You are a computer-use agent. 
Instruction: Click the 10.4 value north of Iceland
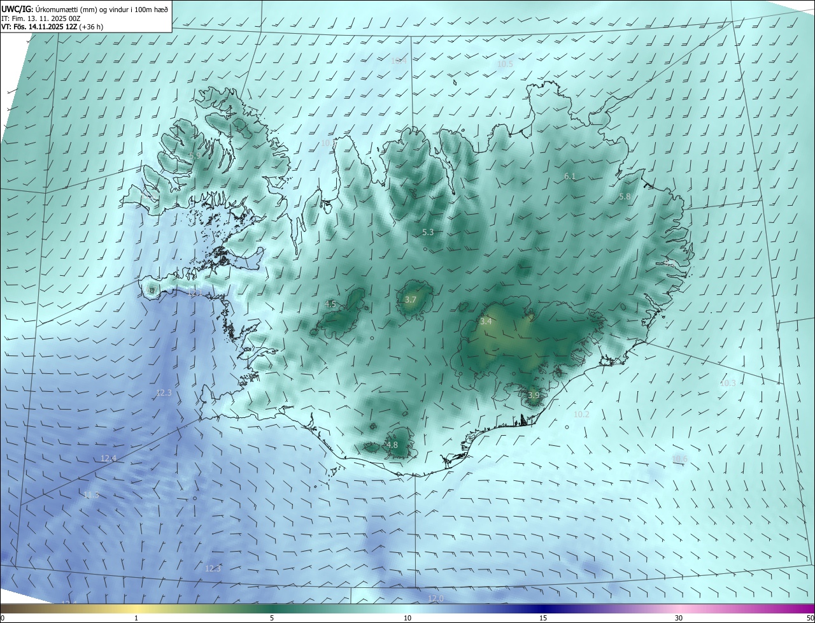399,61
